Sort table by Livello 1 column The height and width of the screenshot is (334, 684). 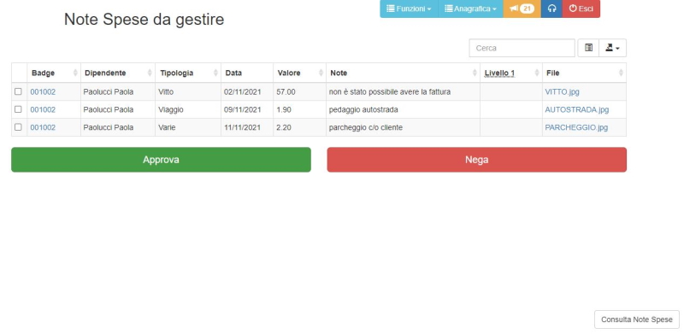[511, 73]
